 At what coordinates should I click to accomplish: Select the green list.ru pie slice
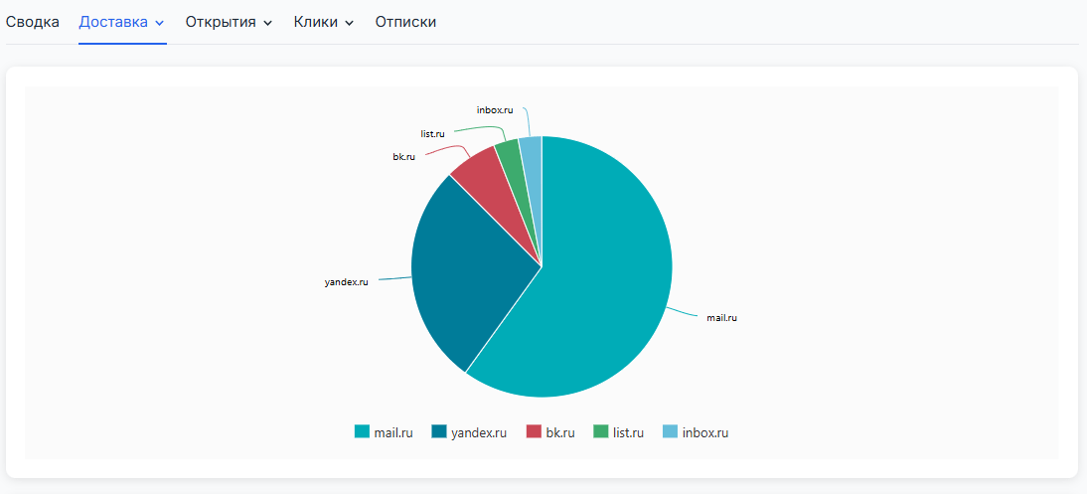(x=509, y=154)
